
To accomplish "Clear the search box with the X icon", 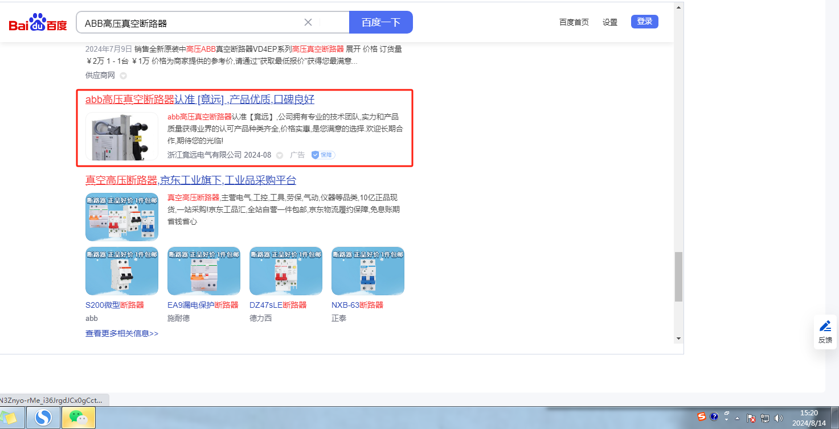I will [x=308, y=22].
